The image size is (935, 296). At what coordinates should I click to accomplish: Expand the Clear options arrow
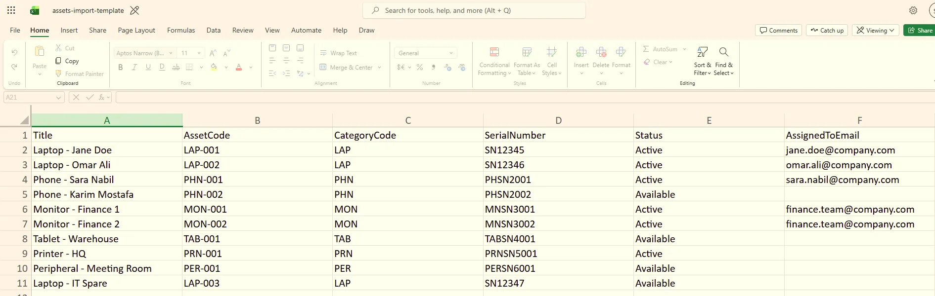pos(671,62)
